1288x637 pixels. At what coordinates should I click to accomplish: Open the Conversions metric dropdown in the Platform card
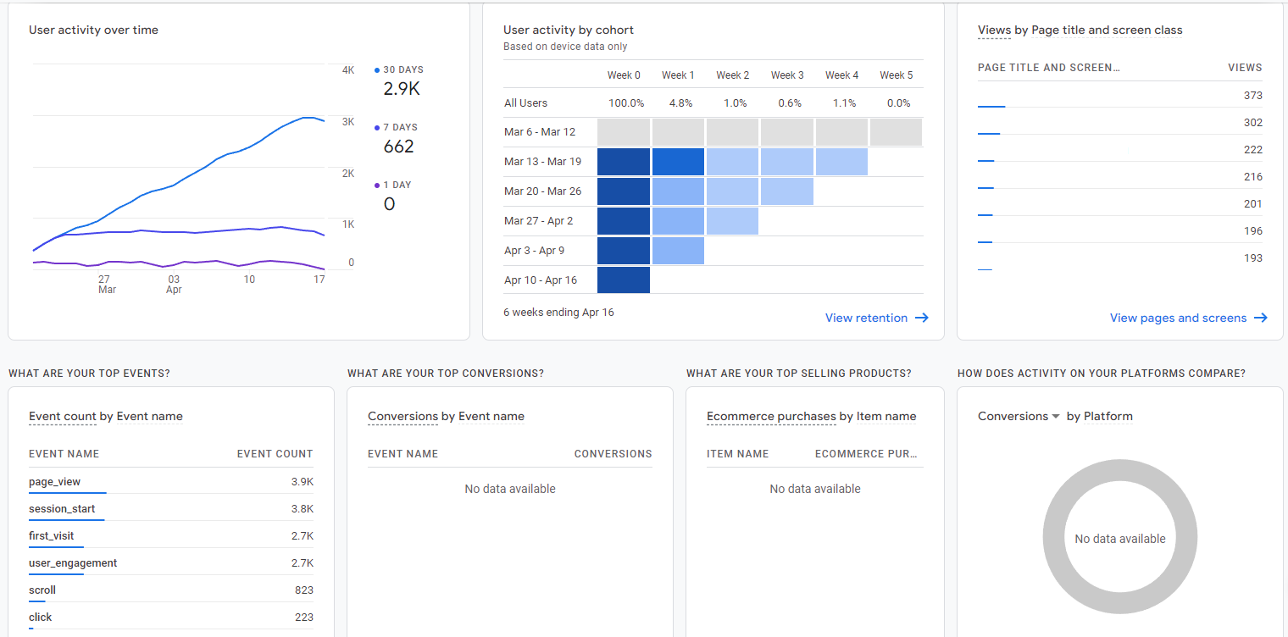(1019, 416)
